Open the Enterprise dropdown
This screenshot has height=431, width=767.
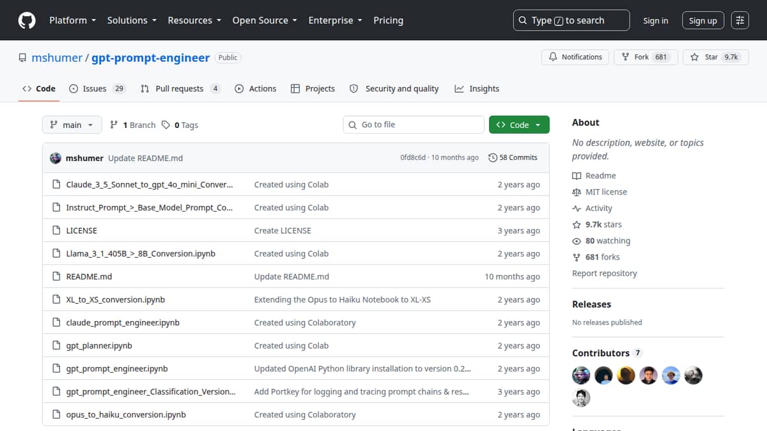point(335,20)
